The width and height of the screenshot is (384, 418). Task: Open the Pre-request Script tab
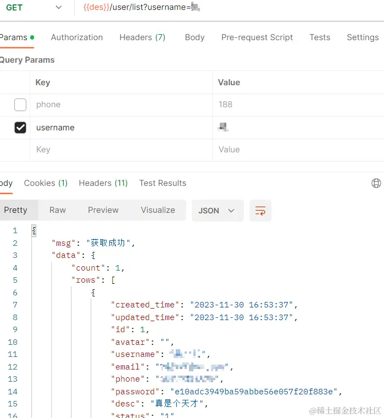click(257, 37)
